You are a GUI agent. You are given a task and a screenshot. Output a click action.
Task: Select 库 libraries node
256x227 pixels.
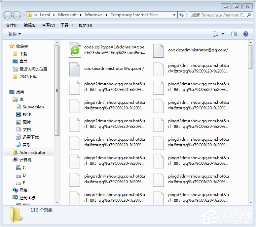[x=18, y=99]
